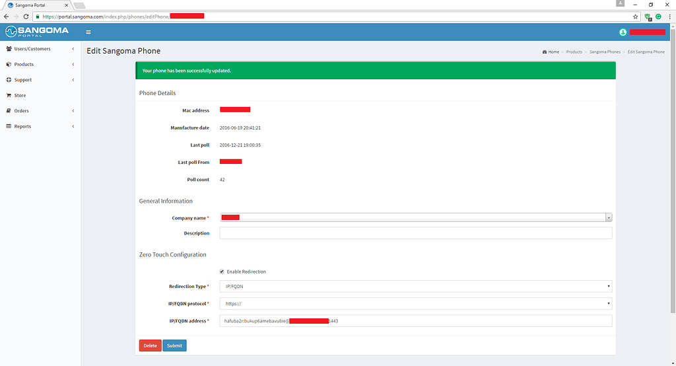Screen dimensions: 676x366
Task: Click Edit Sangoma Phone page heading
Action: click(x=123, y=51)
